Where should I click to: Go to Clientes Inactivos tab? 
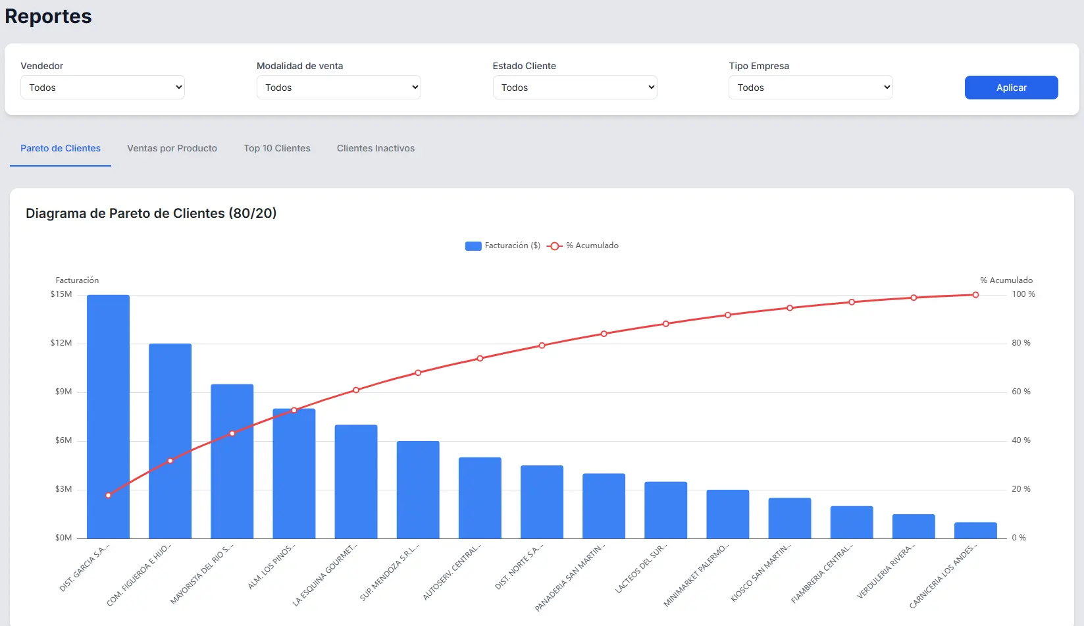[x=376, y=148]
